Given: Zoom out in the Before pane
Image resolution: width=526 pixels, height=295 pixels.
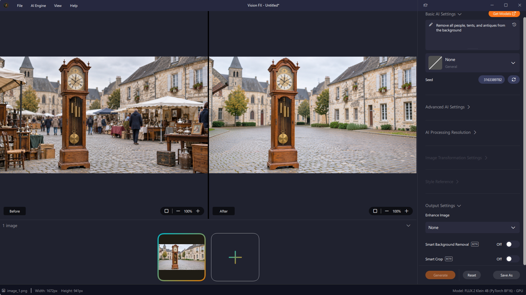Looking at the screenshot, I should coord(178,211).
